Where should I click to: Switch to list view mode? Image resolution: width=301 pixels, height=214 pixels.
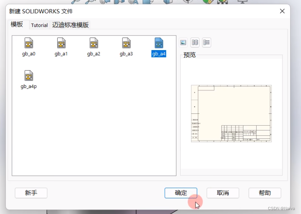(195, 42)
